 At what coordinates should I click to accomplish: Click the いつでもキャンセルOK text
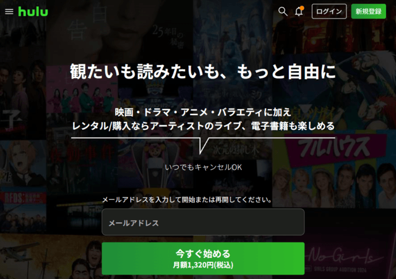[x=204, y=167]
